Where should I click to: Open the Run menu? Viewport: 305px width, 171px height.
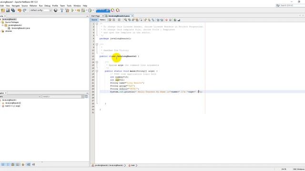click(x=41, y=6)
